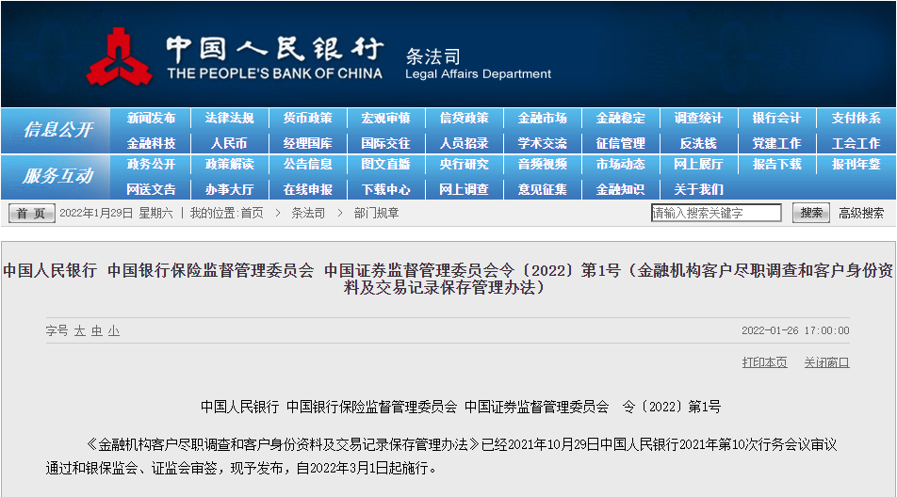Open 市场动态 section
Viewport: 897px width, 497px height.
pos(621,165)
